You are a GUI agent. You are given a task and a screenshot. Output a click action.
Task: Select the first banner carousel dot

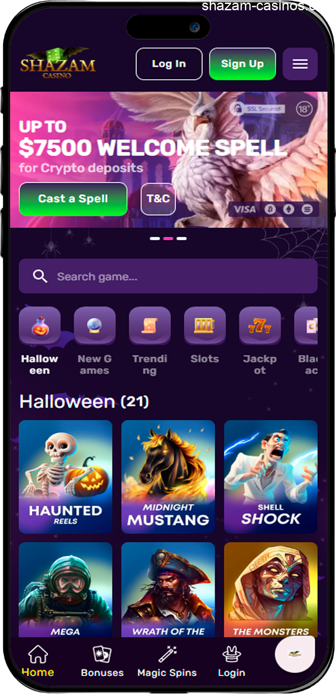[x=155, y=238]
